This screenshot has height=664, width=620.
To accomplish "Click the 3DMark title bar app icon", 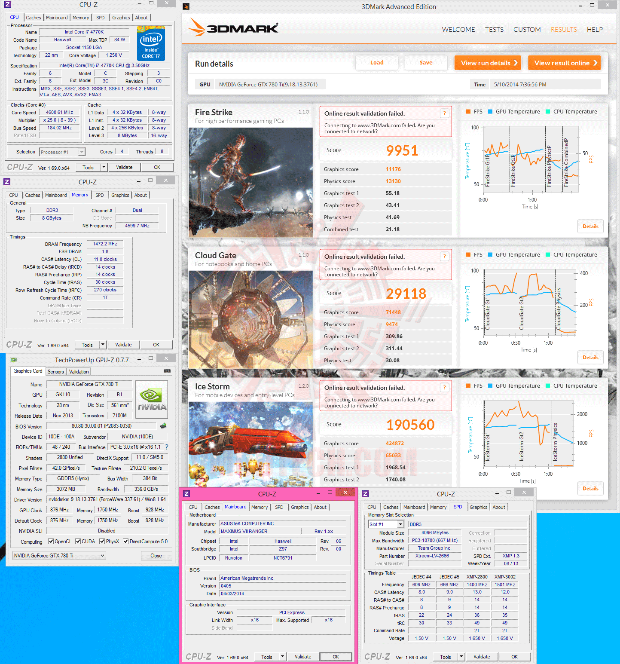I will coord(186,6).
